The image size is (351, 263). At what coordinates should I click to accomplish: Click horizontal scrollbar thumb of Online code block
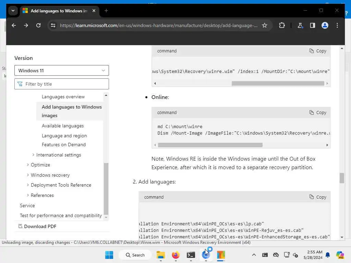[x=210, y=145]
